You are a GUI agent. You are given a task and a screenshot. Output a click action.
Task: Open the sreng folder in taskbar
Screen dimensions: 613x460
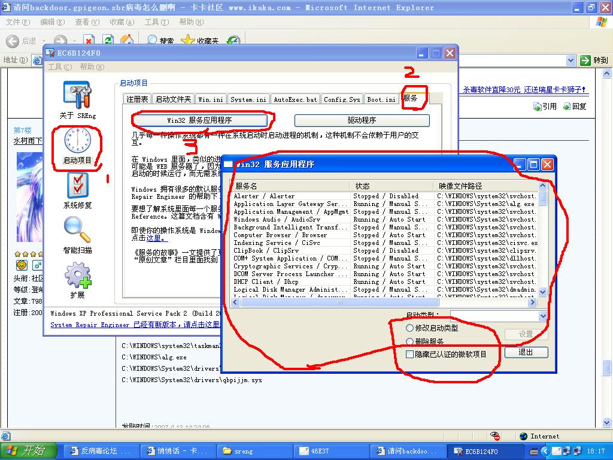tap(255, 451)
